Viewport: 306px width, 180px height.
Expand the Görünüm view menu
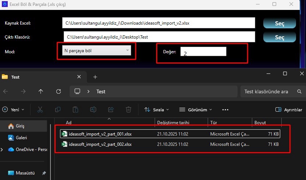[x=196, y=109]
